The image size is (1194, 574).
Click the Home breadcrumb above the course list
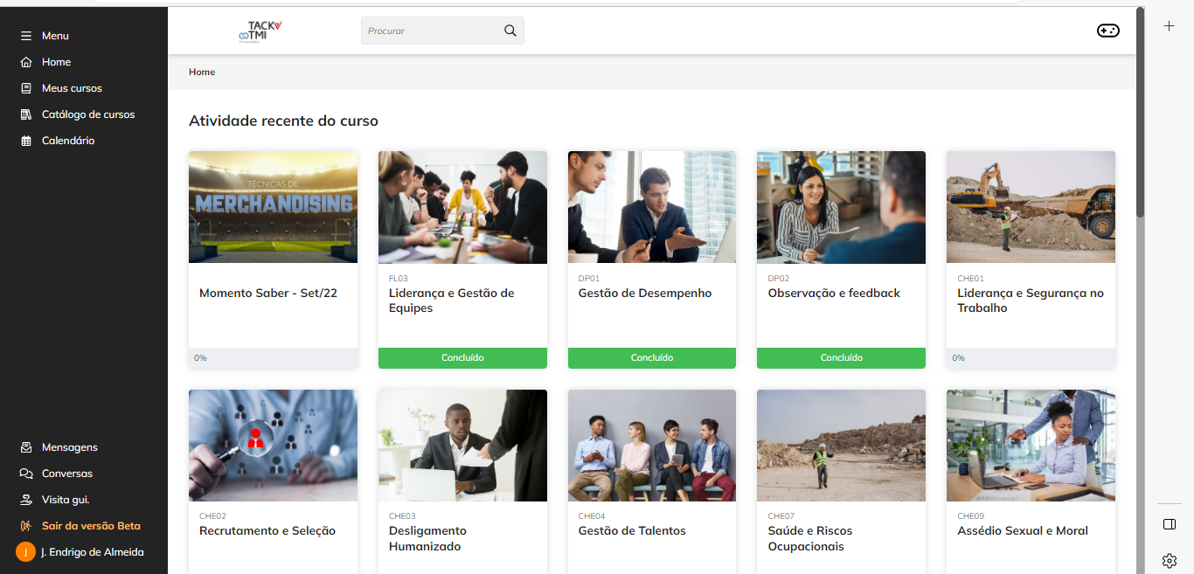pyautogui.click(x=202, y=72)
